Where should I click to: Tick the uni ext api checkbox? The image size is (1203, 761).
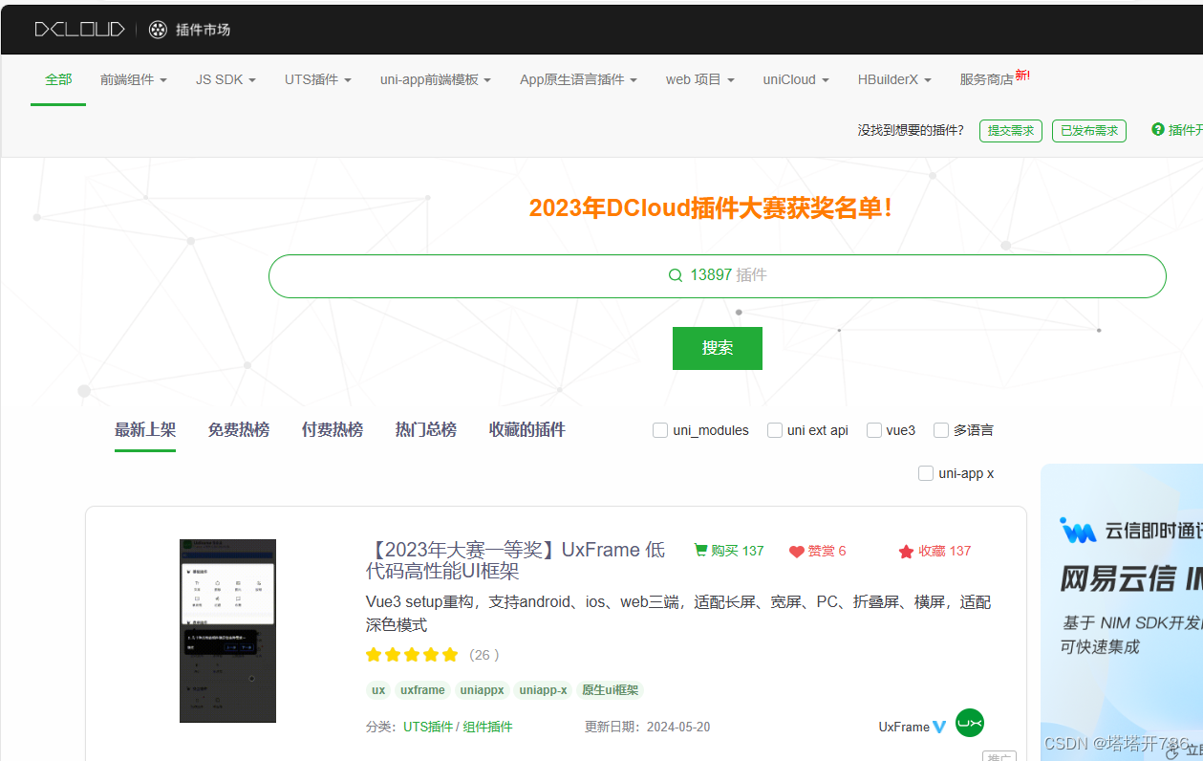775,430
